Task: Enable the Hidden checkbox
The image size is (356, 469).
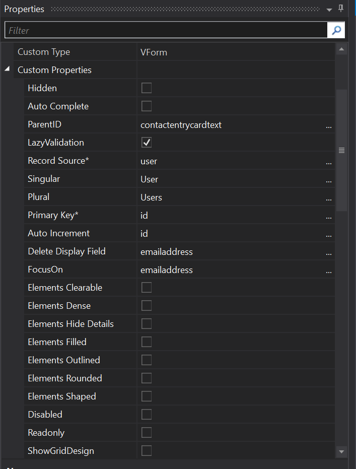Action: pyautogui.click(x=147, y=88)
